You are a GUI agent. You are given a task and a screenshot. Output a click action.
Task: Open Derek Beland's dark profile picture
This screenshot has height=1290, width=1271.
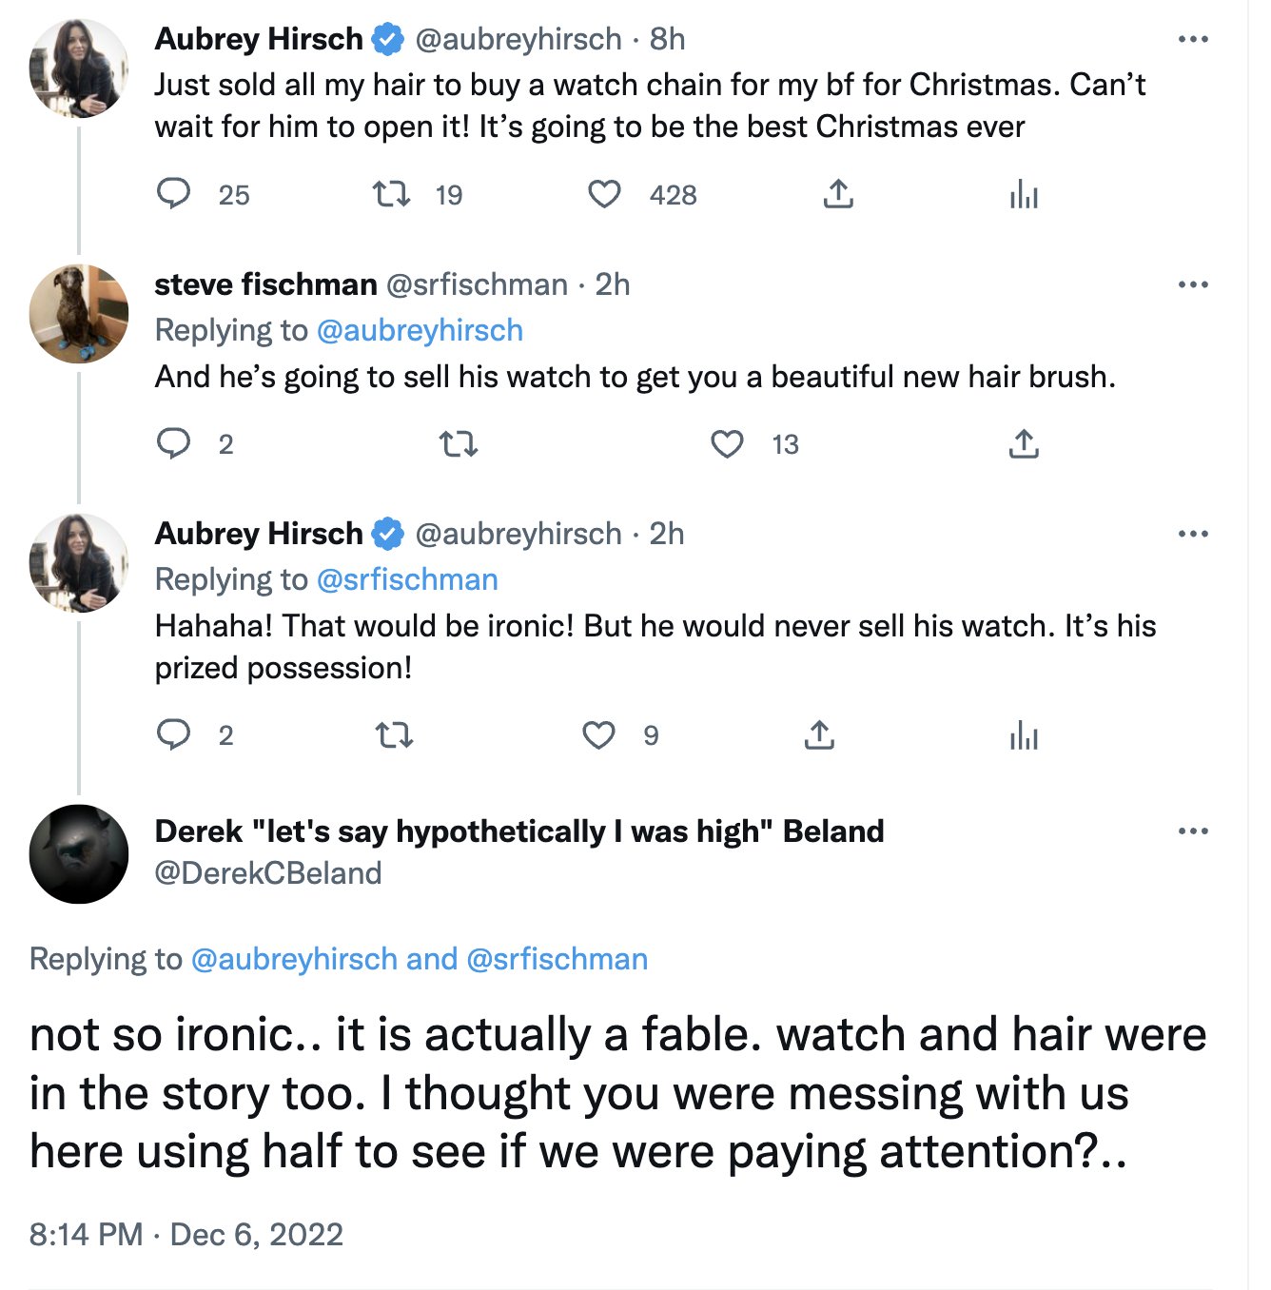tap(79, 853)
